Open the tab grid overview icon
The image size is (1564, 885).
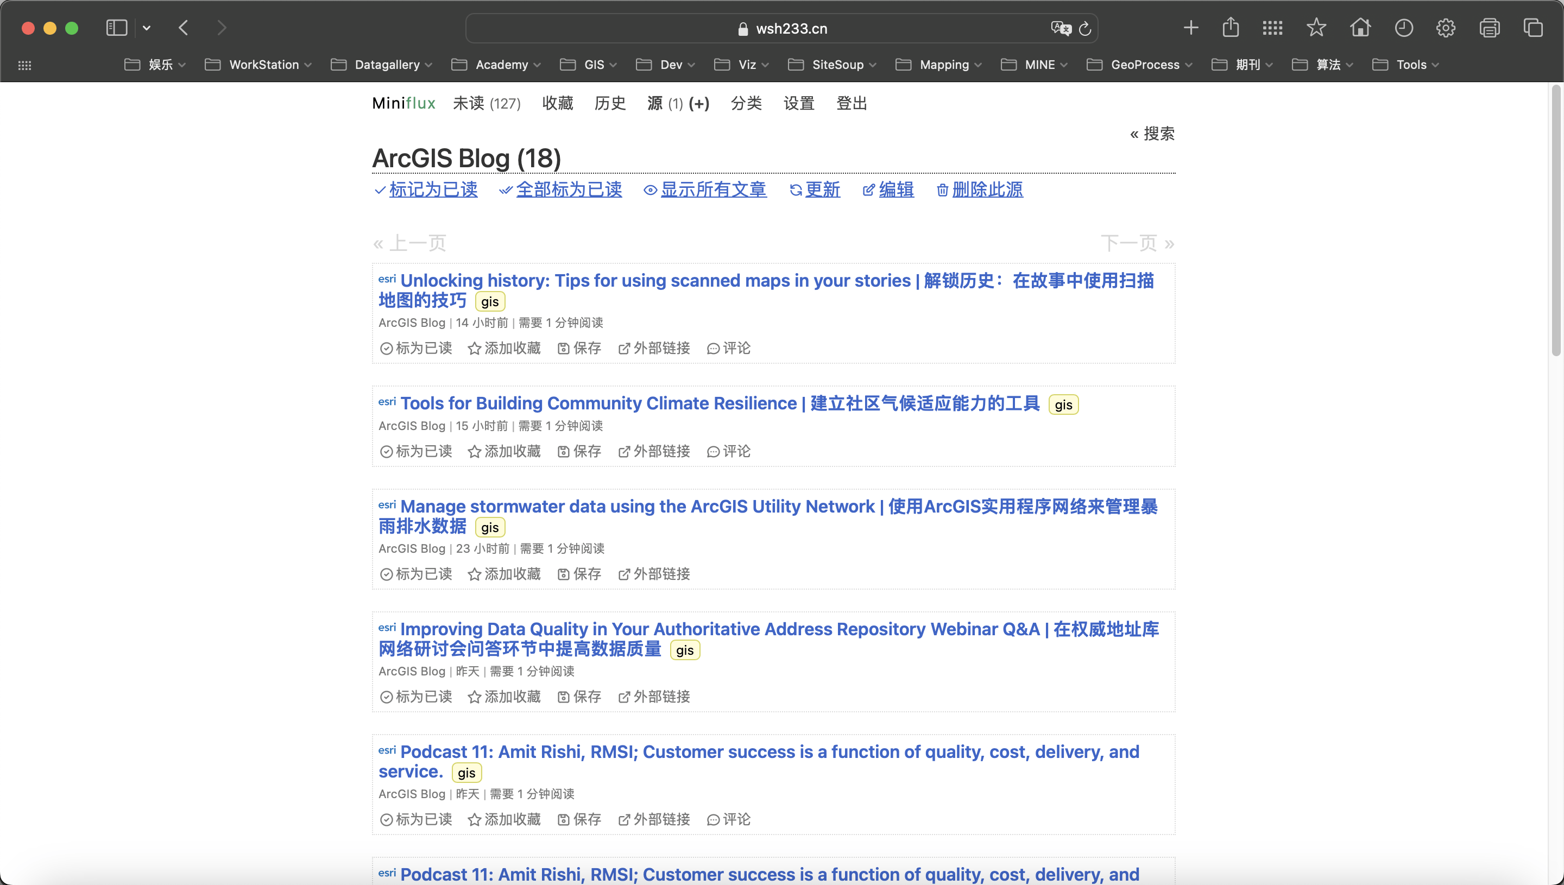[x=1272, y=27]
